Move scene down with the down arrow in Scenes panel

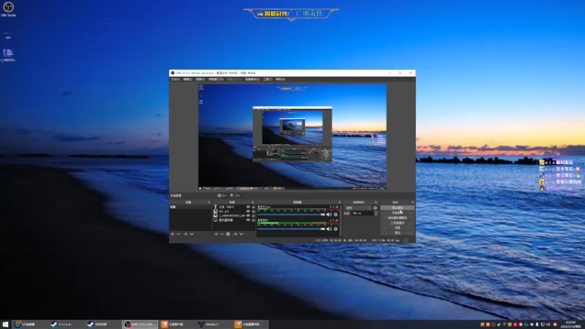(x=192, y=234)
